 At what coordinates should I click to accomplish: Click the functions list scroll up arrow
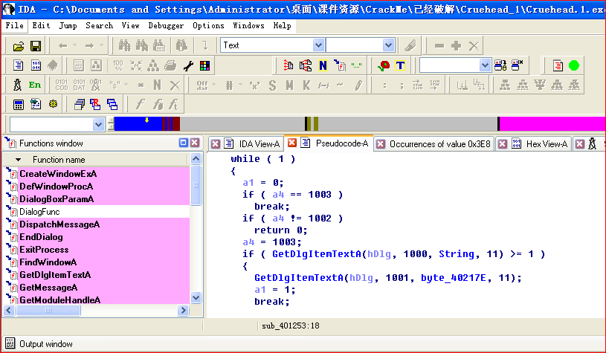196,159
